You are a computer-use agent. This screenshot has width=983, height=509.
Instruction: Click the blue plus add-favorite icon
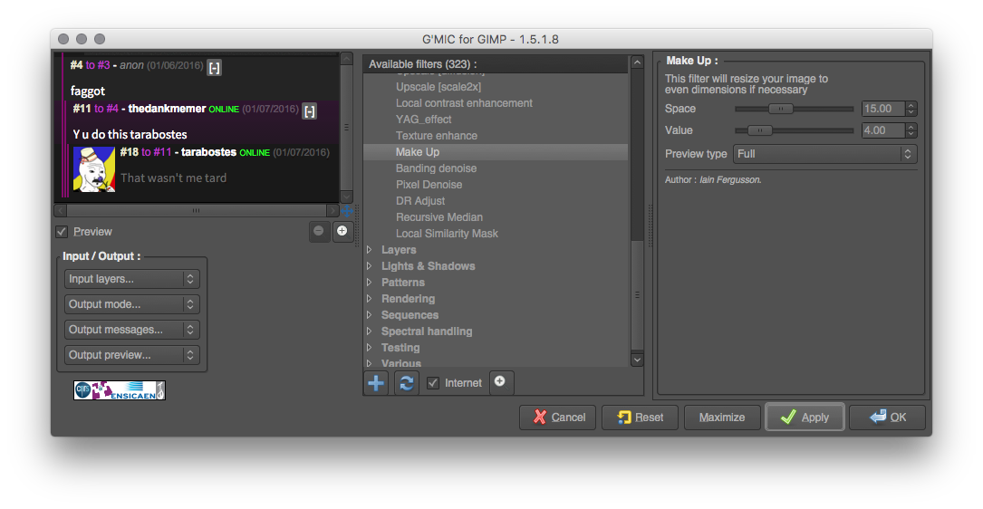376,383
